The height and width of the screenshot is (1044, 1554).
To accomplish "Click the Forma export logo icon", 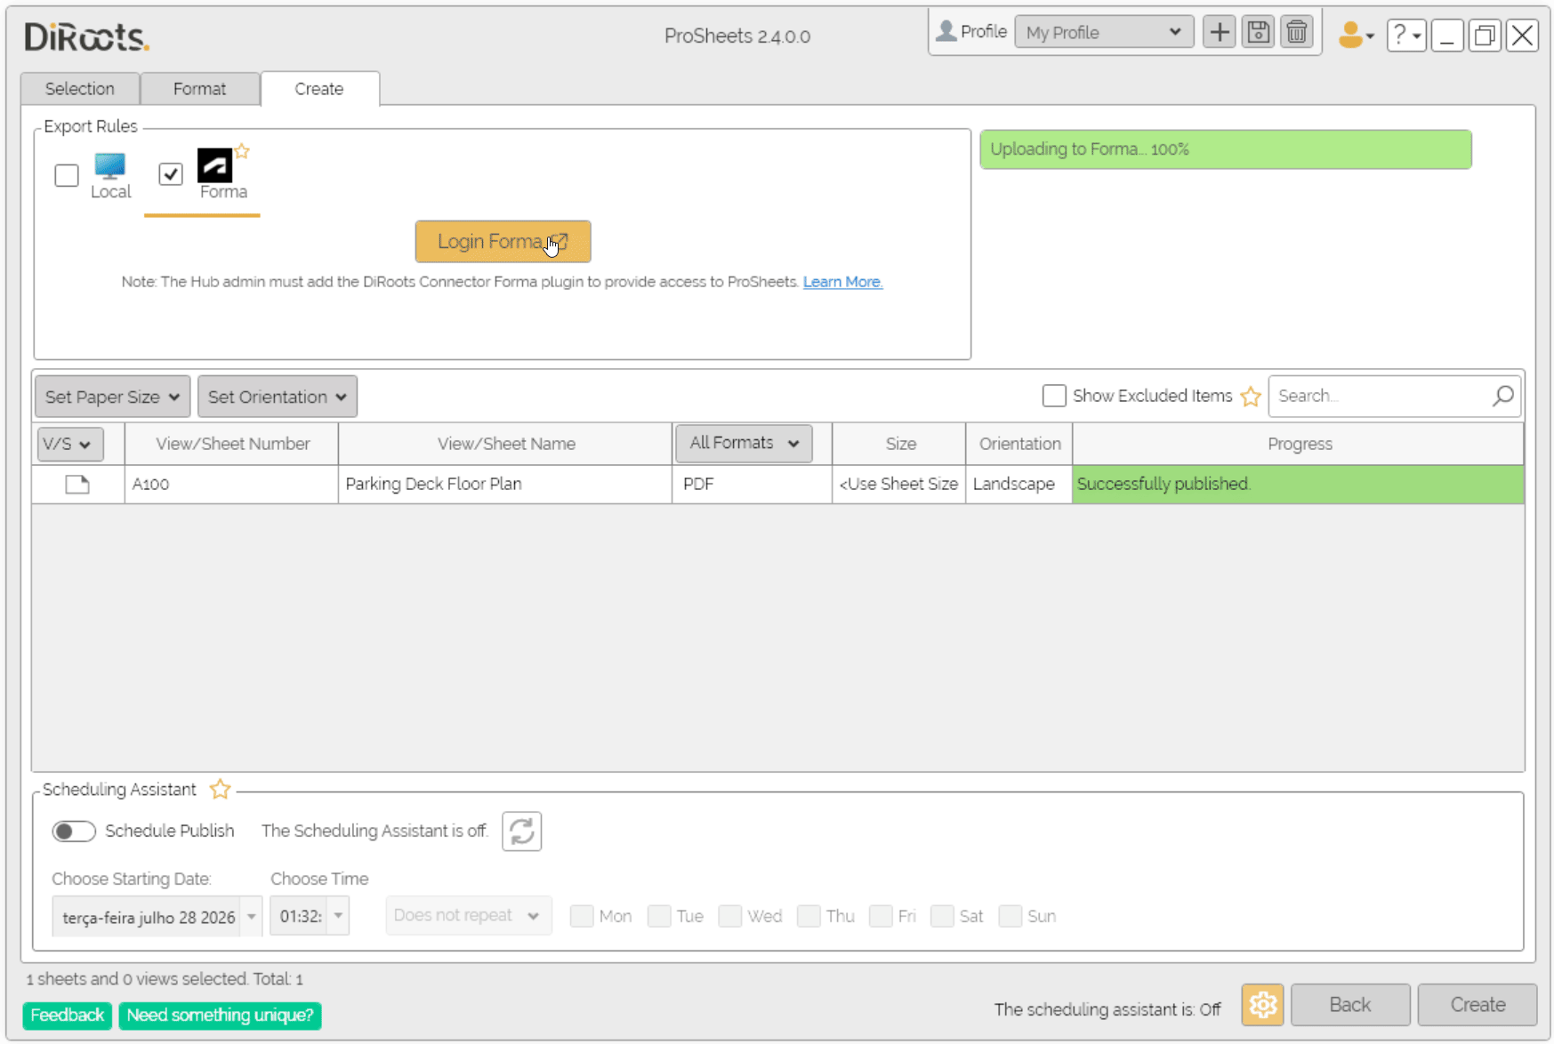I will coord(214,165).
